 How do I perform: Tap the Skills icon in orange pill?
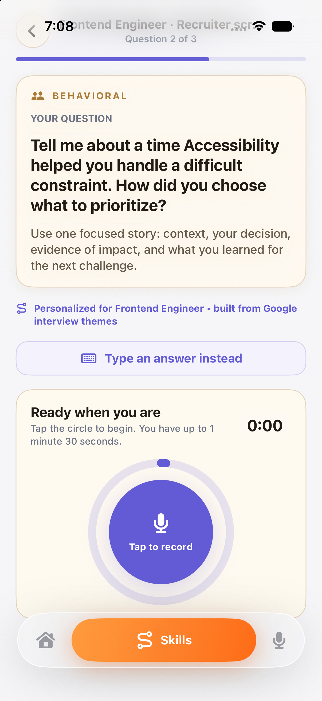pyautogui.click(x=144, y=640)
